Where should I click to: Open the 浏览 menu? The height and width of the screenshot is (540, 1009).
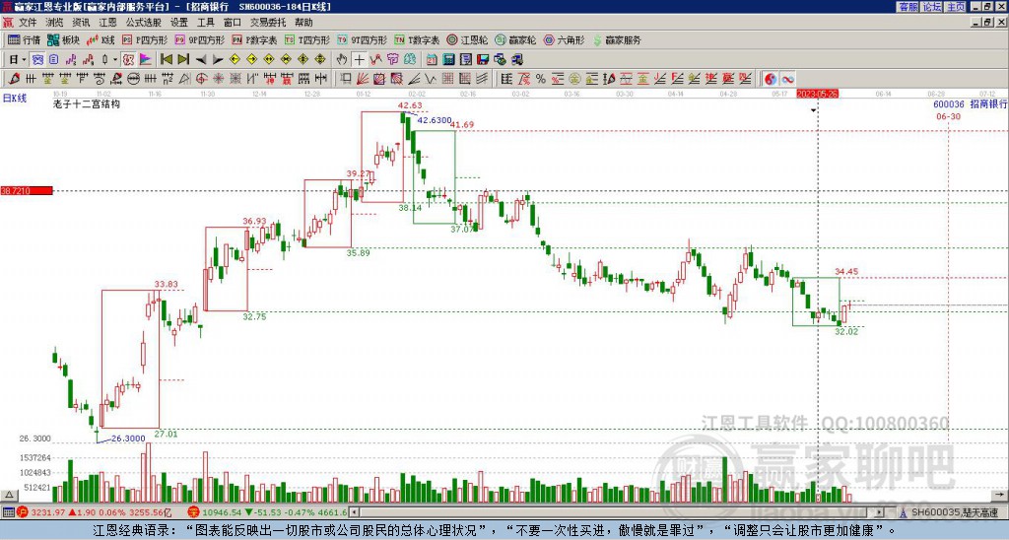coord(55,23)
